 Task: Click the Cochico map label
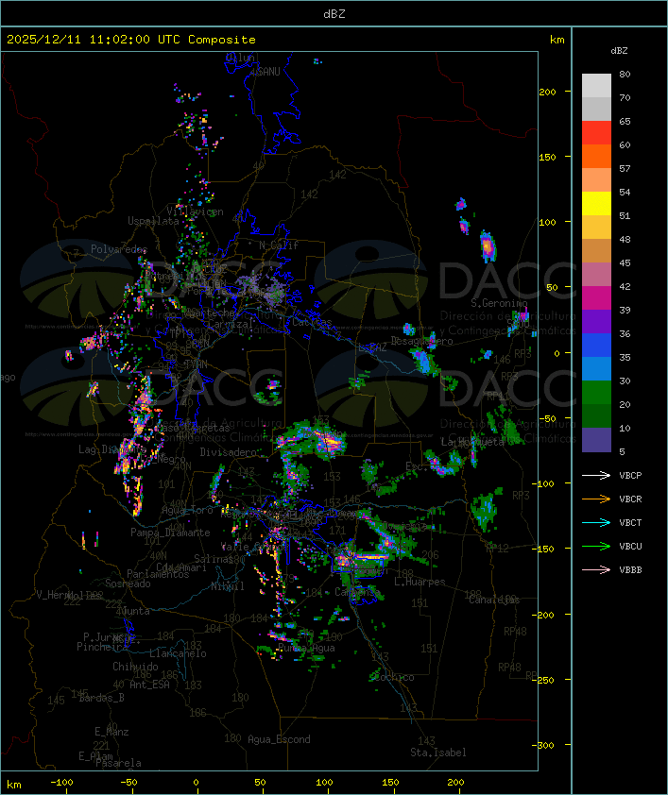(x=393, y=677)
